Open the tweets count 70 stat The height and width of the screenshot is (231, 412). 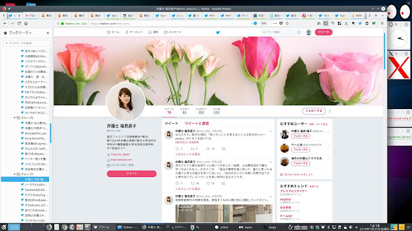(169, 111)
